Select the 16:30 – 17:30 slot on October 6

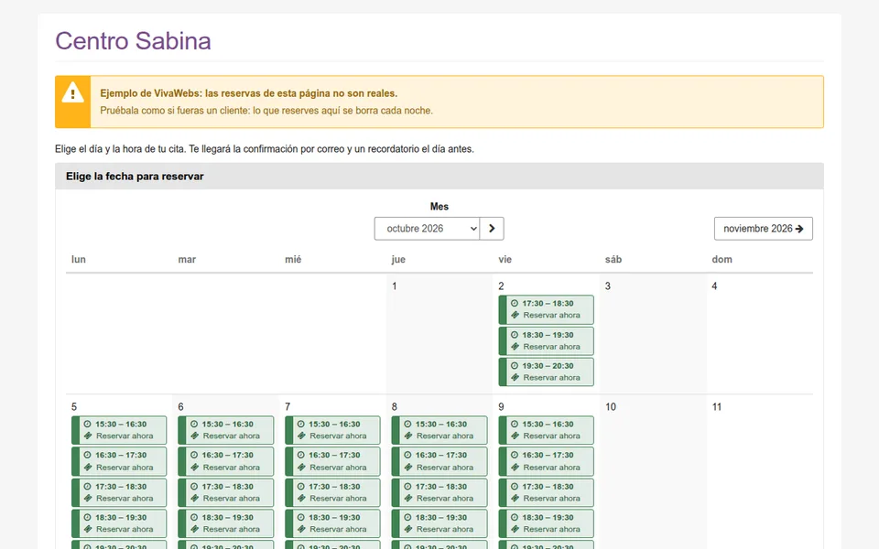click(x=226, y=461)
